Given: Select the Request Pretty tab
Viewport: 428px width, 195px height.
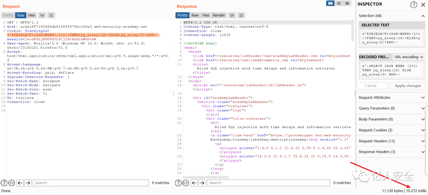Looking at the screenshot, I should 8,15.
